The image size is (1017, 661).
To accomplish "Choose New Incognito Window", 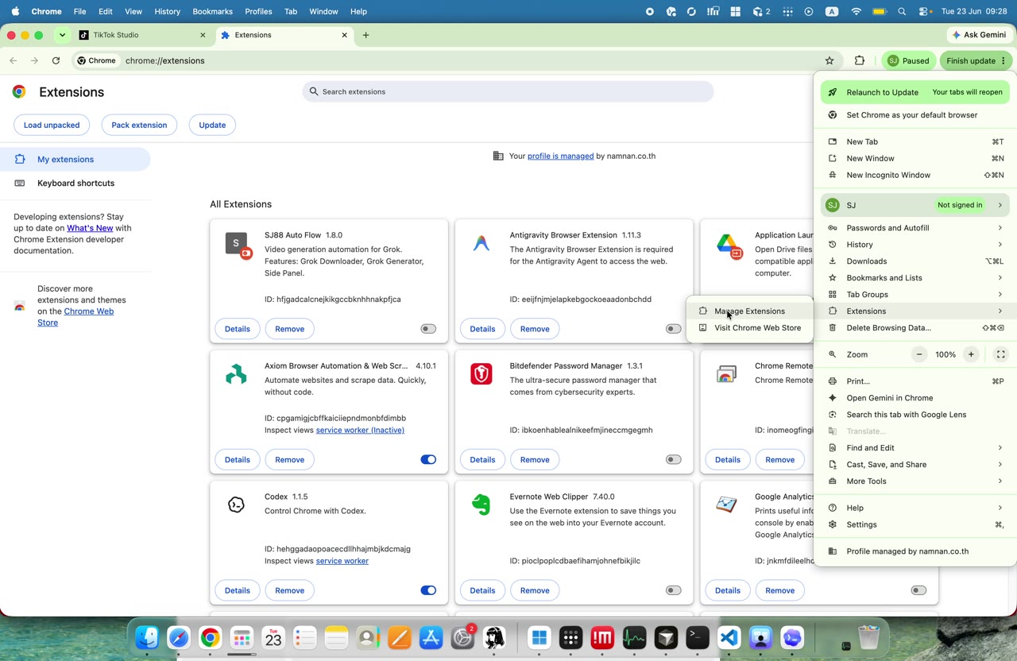I will pos(915,175).
